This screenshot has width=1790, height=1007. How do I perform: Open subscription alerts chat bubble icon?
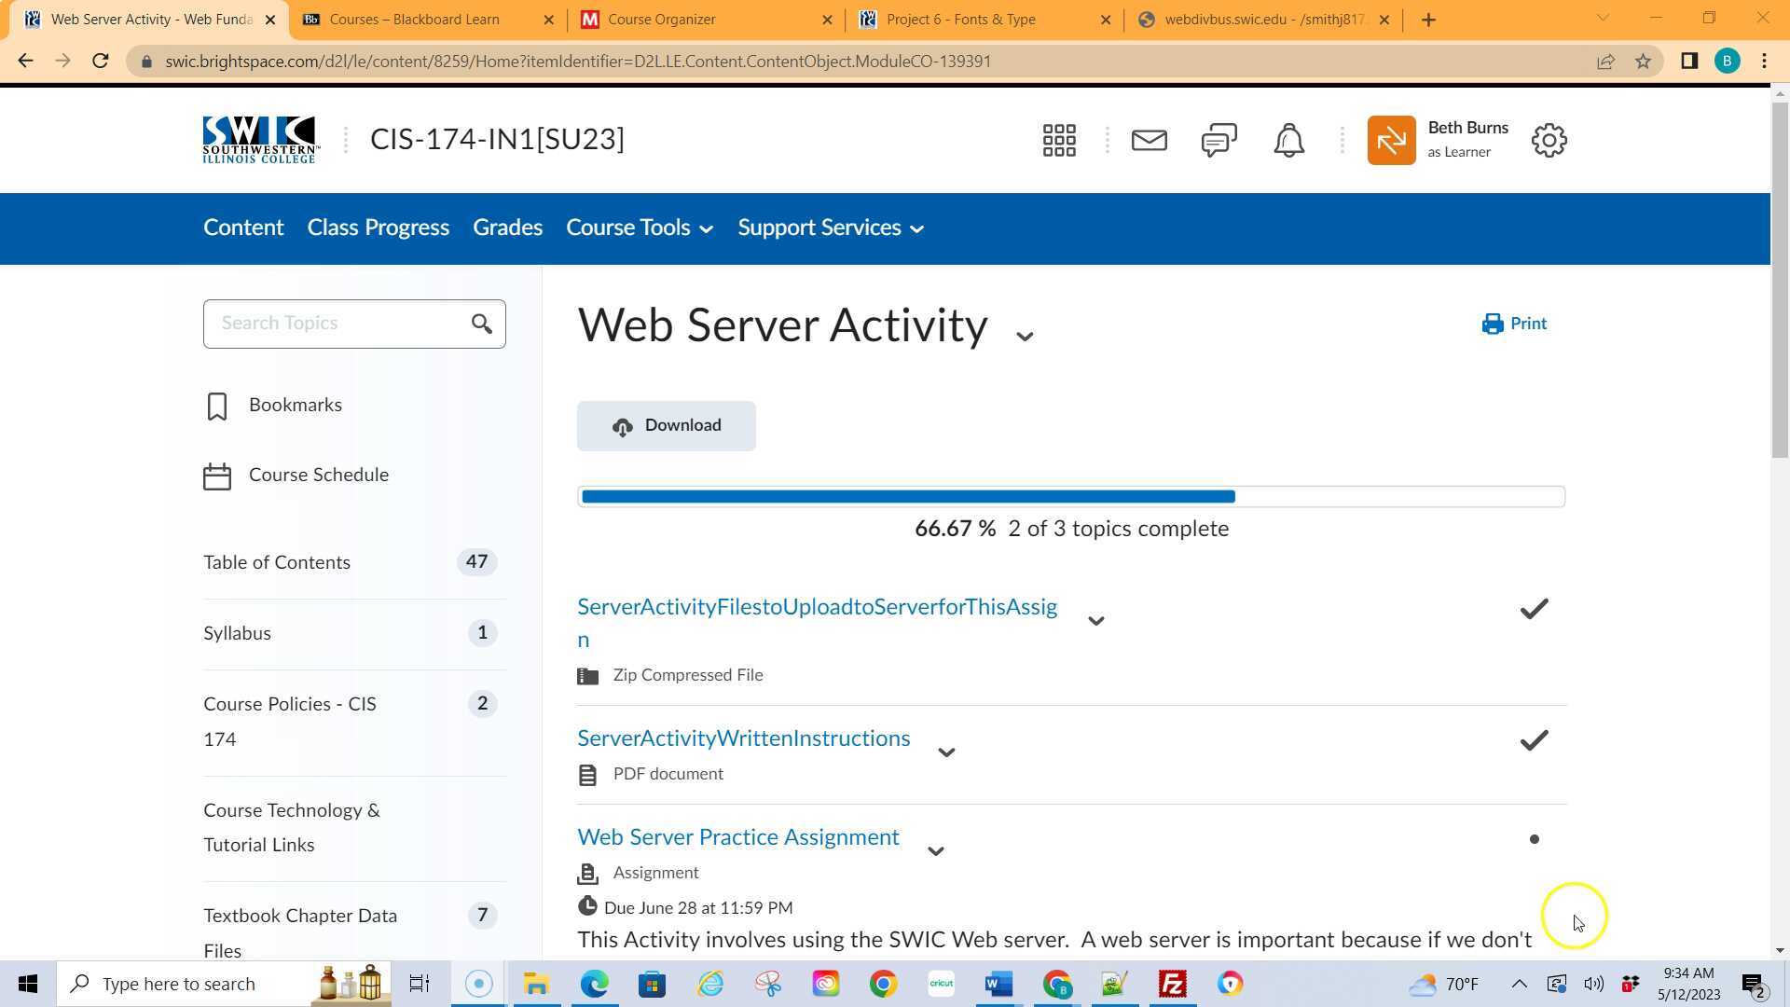(x=1219, y=141)
